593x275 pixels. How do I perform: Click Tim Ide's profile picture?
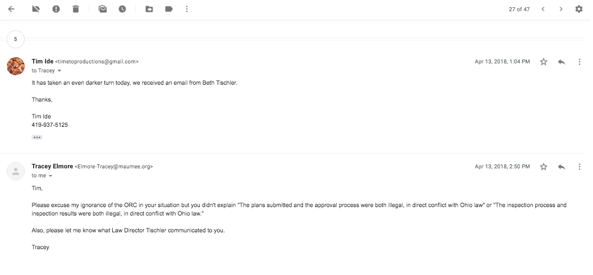15,66
